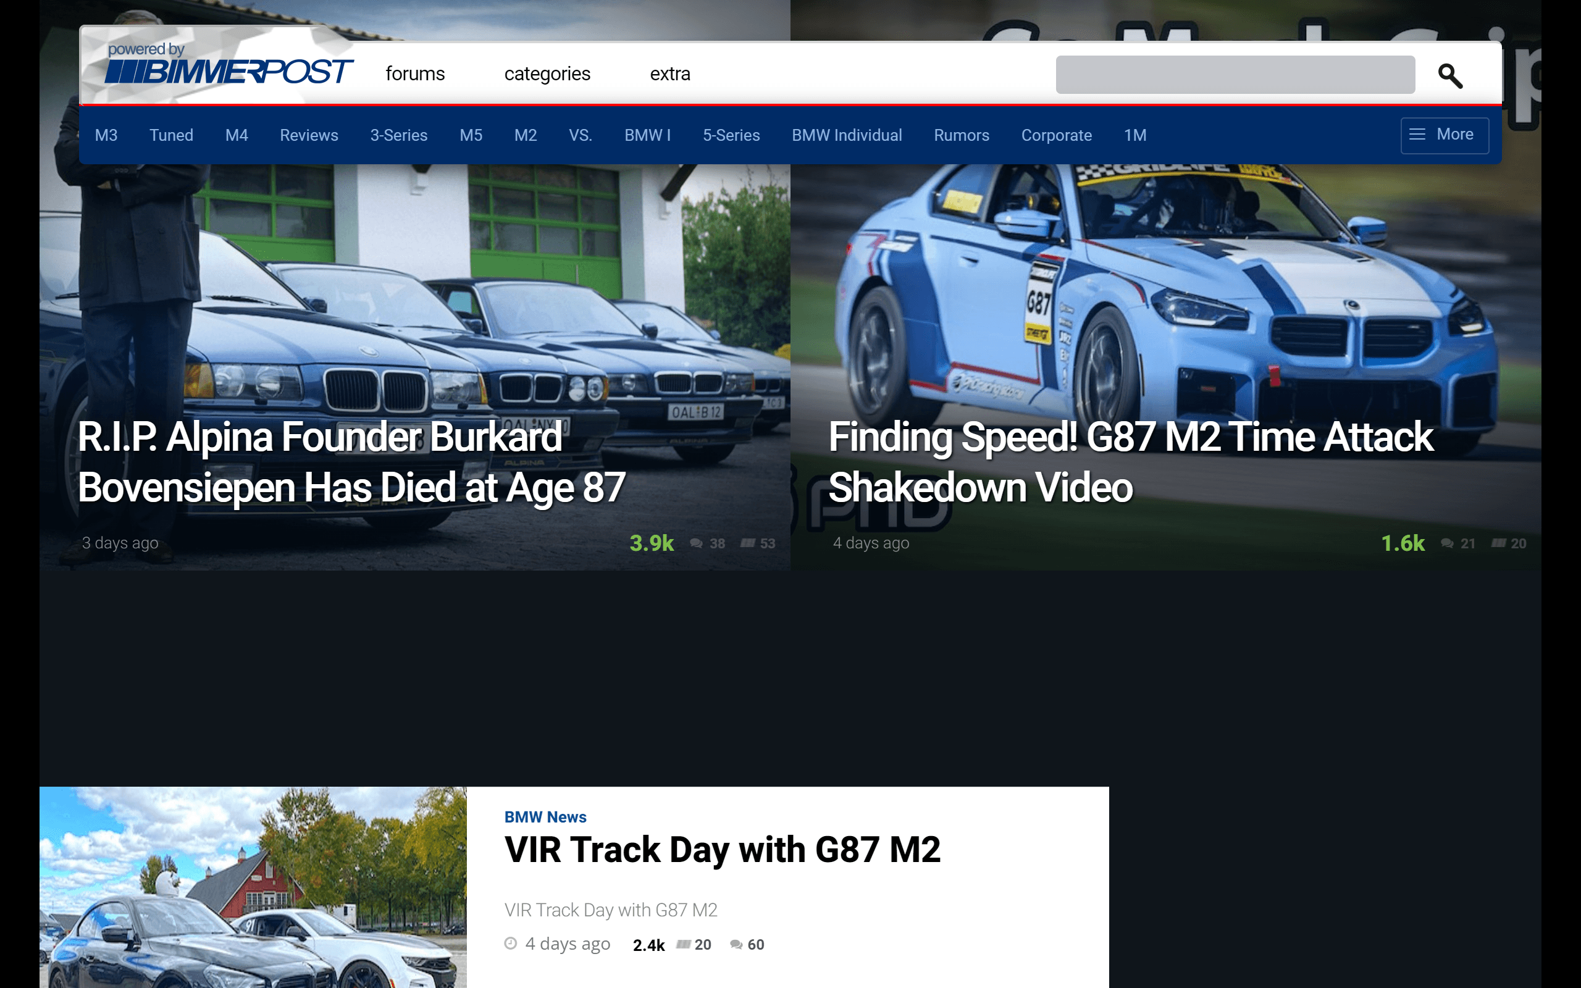
Task: Open the BMW News link
Action: pyautogui.click(x=545, y=817)
